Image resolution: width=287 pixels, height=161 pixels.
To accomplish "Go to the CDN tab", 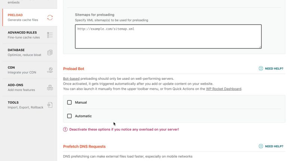I will 30,70.
